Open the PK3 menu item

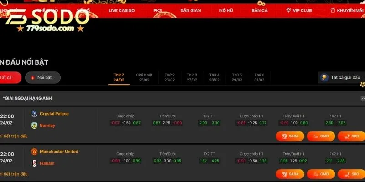pyautogui.click(x=157, y=10)
